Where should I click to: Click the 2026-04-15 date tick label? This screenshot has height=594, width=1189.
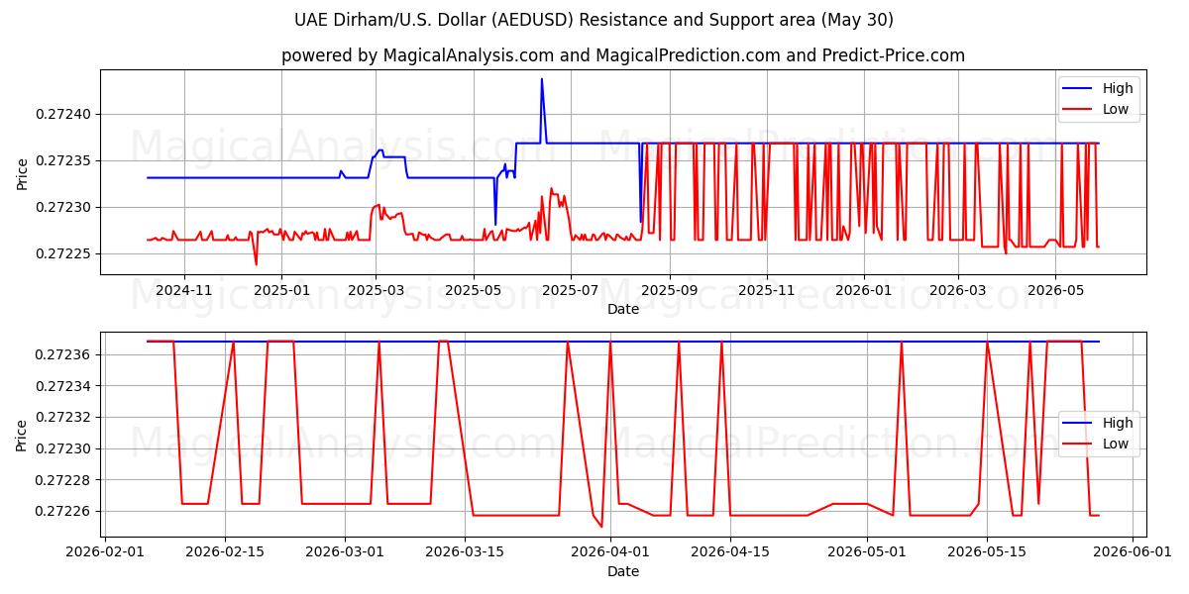[x=730, y=552]
